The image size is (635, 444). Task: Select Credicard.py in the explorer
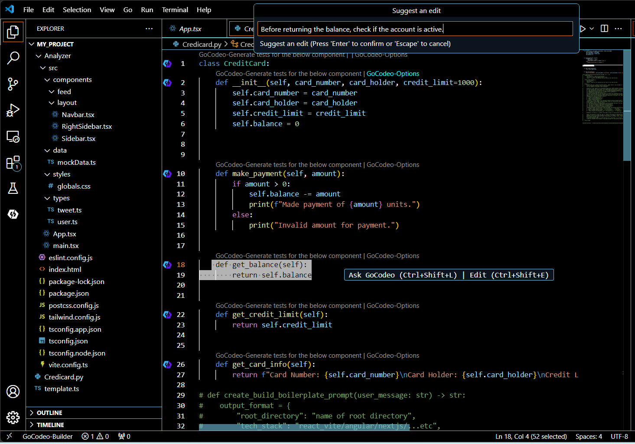click(64, 377)
